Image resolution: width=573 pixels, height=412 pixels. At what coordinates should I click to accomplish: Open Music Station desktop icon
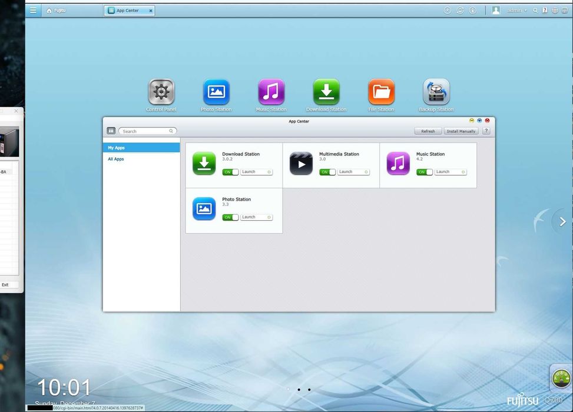(x=271, y=92)
